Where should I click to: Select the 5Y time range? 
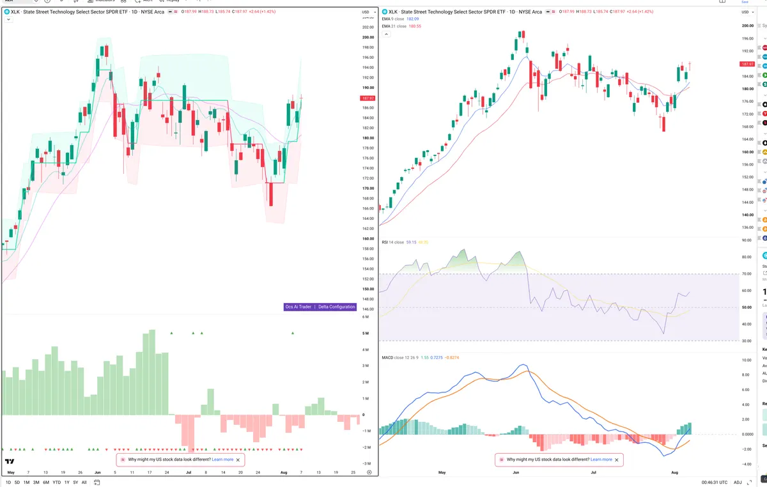coord(75,482)
